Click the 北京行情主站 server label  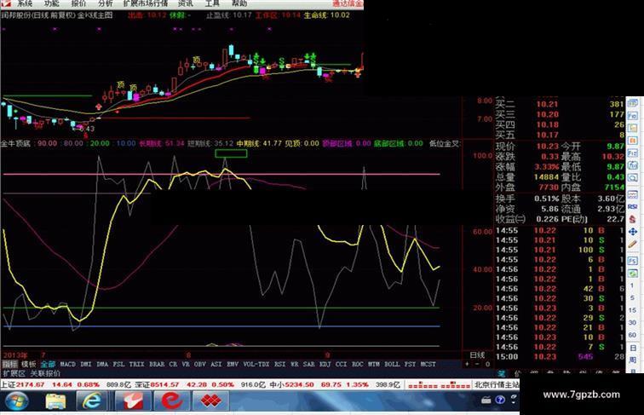tap(497, 385)
